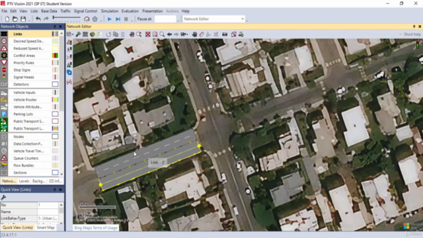Switch to the Levels tab
The width and height of the screenshot is (423, 238).
point(24,181)
